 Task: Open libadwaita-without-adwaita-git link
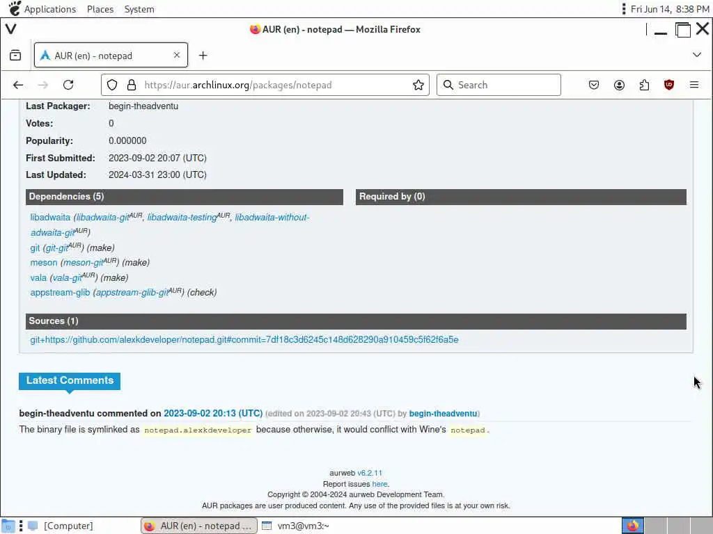272,217
